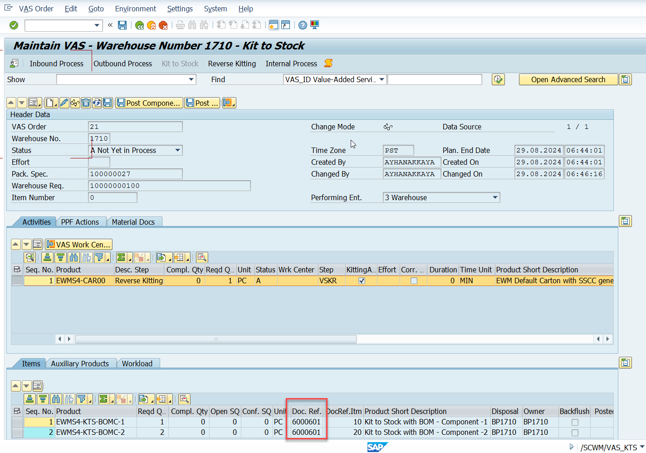Click the Create New Session icon
This screenshot has height=453, width=646.
pos(274,25)
